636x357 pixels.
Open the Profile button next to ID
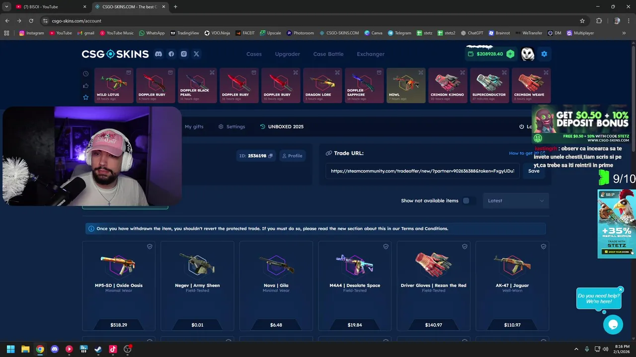[x=292, y=156]
